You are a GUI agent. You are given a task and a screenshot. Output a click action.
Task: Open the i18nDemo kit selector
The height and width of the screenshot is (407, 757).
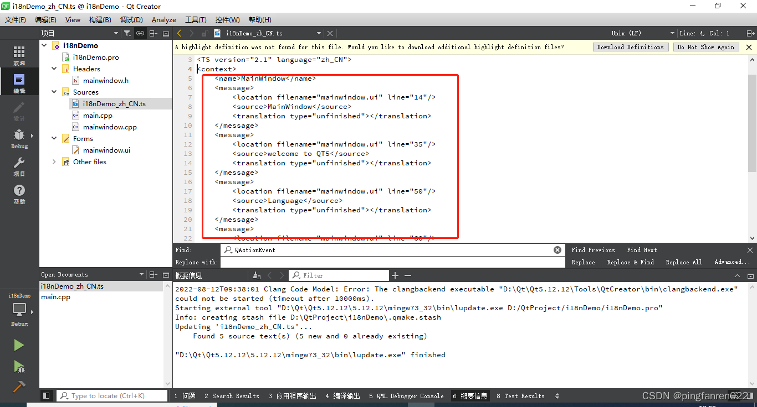[19, 310]
